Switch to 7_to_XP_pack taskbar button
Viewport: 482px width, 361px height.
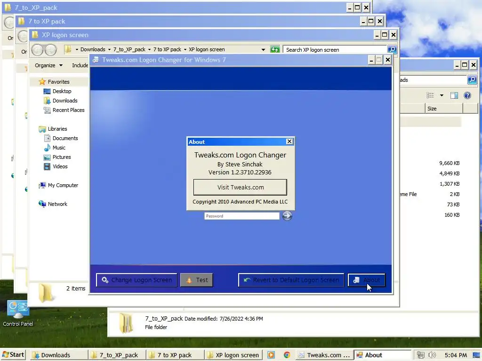point(117,355)
